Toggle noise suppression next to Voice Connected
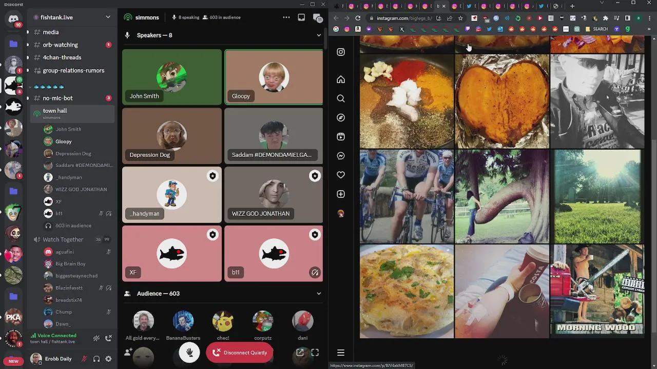 click(96, 338)
